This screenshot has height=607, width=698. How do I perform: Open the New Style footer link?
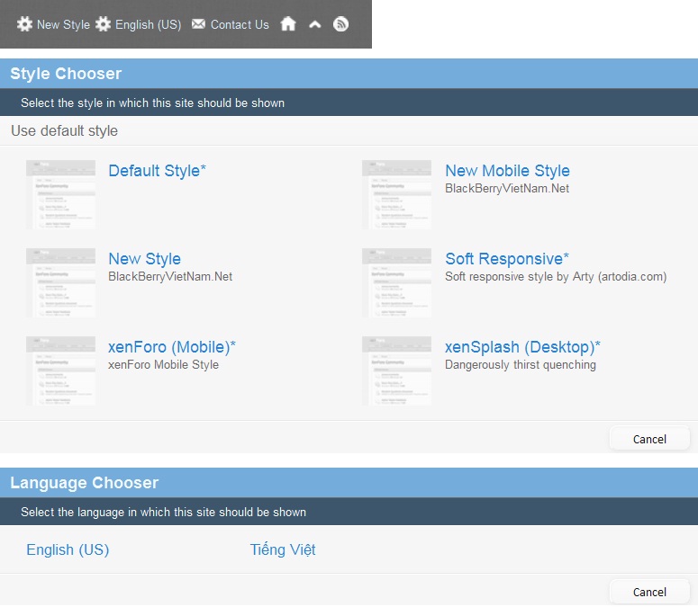63,24
